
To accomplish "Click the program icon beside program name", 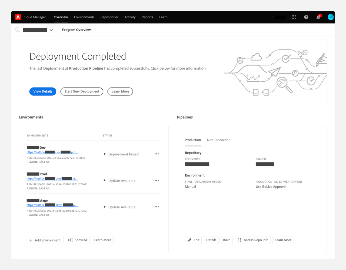I will point(17,30).
